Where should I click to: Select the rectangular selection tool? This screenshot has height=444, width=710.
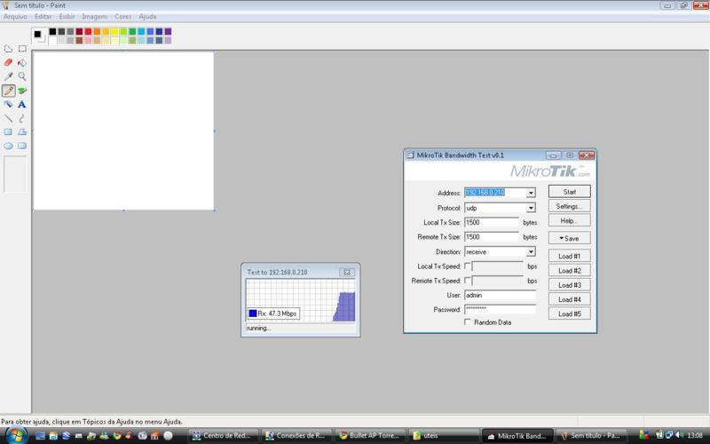tap(22, 49)
